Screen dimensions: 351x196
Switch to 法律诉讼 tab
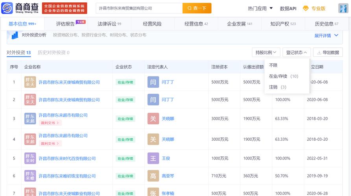coord(109,24)
